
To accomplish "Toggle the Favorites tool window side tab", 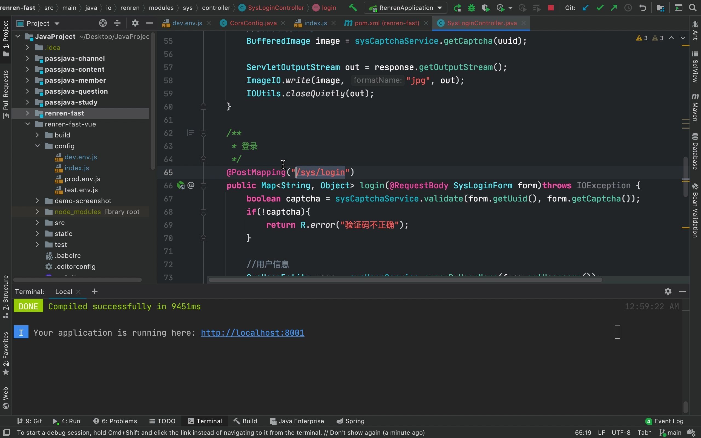I will pyautogui.click(x=5, y=354).
